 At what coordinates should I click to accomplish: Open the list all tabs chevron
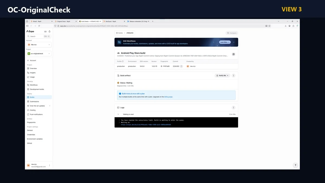278,21
